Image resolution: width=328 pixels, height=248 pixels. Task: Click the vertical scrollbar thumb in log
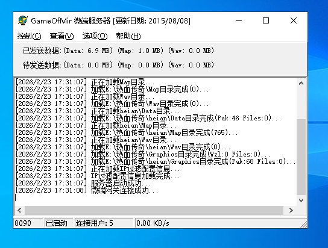(x=301, y=157)
